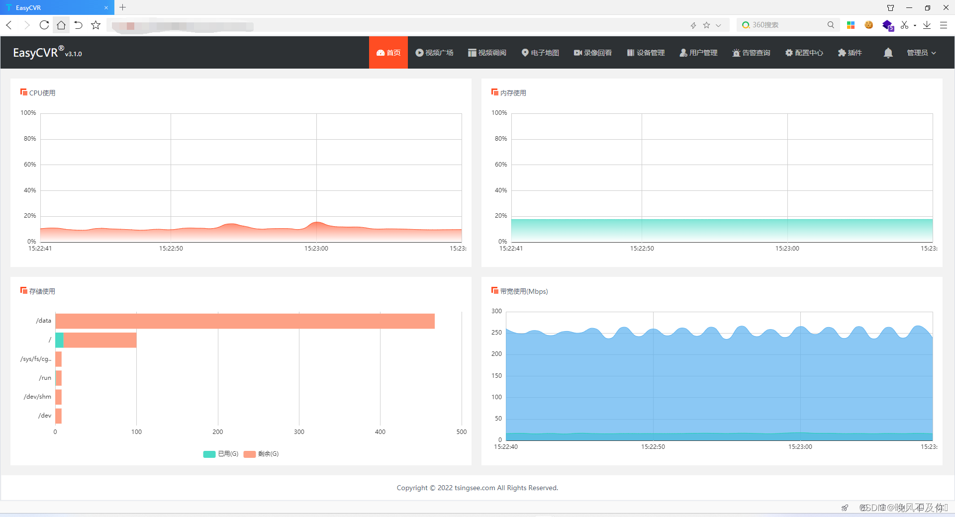
Task: Click browser forward arrow
Action: [26, 25]
